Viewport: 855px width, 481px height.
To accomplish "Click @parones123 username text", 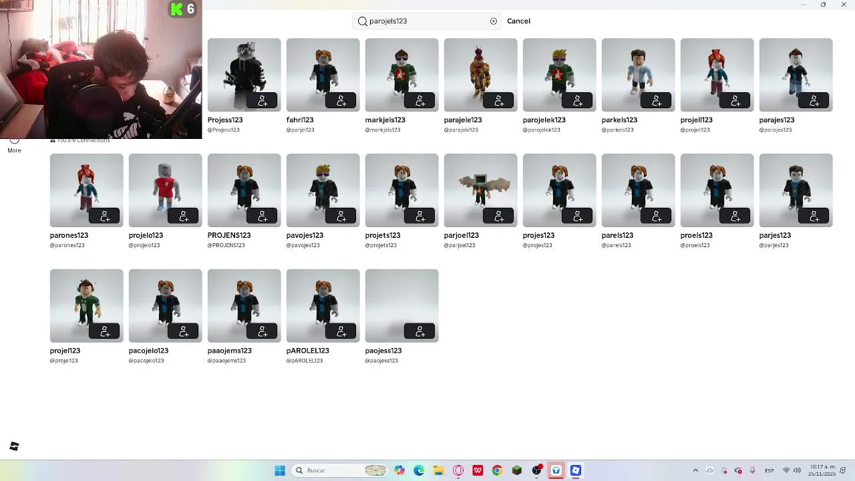I will pyautogui.click(x=67, y=246).
